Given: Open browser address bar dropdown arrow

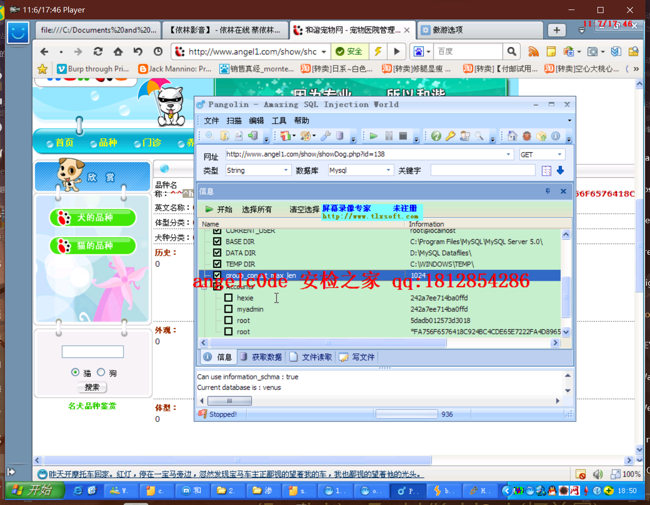Looking at the screenshot, I should click(x=324, y=52).
